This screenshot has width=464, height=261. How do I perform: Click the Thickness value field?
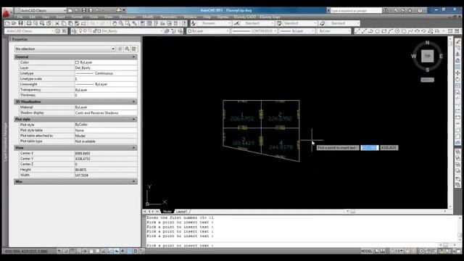[x=106, y=95]
